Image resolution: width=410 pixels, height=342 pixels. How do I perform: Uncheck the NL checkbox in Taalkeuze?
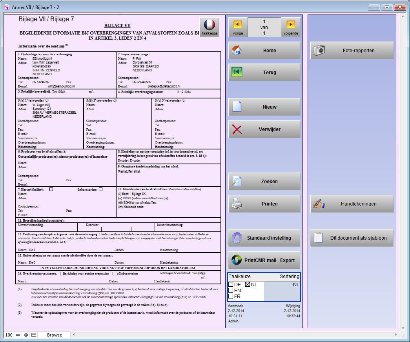pos(247,284)
